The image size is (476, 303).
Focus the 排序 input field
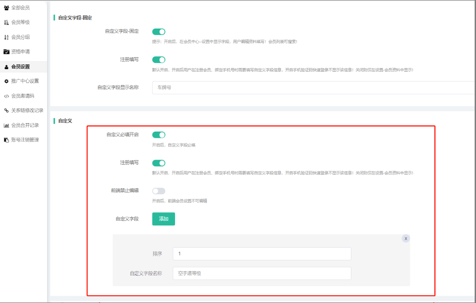(262, 254)
